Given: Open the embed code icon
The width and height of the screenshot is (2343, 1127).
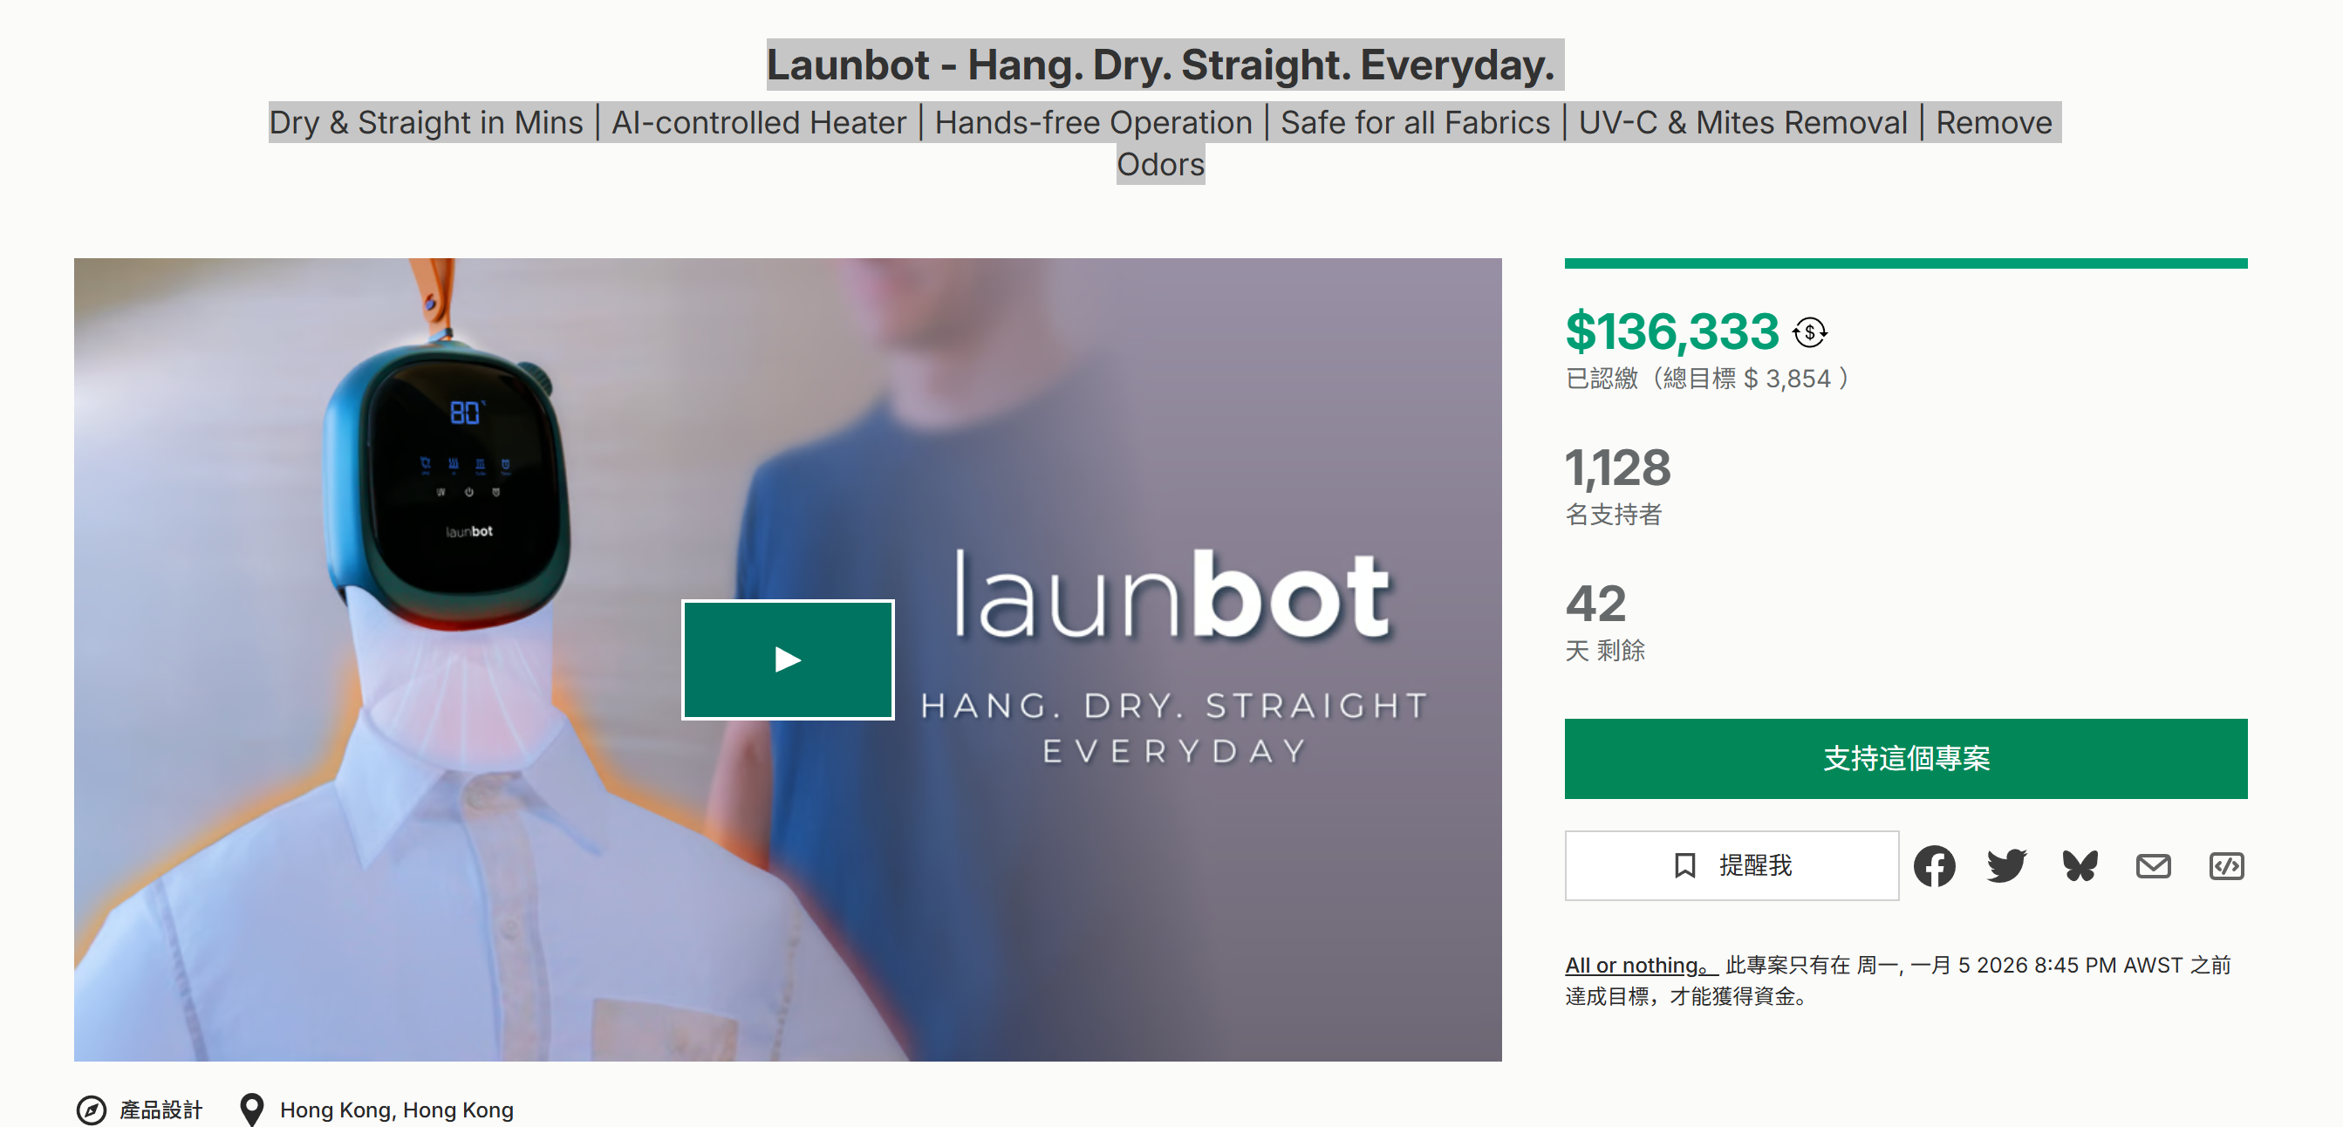Looking at the screenshot, I should tap(2225, 865).
